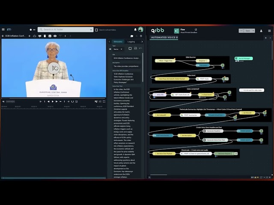Select the Is Task Done? node

pos(206,95)
